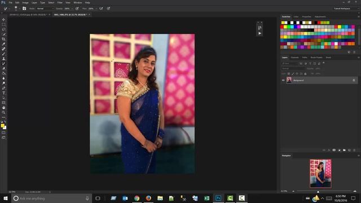Toggle airbrush-style build-up in options bar

click(101, 8)
